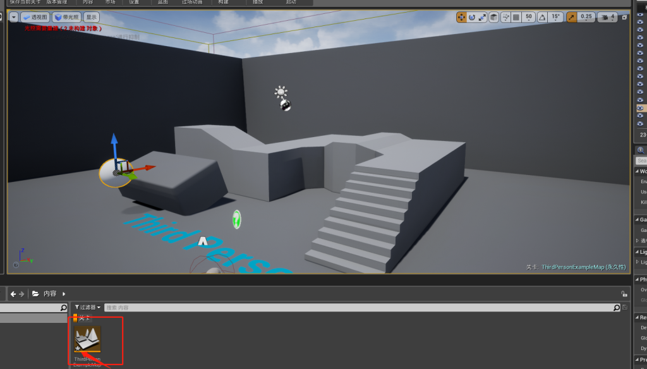Image resolution: width=647 pixels, height=369 pixels.
Task: Maximize or restore the viewport
Action: [x=624, y=17]
